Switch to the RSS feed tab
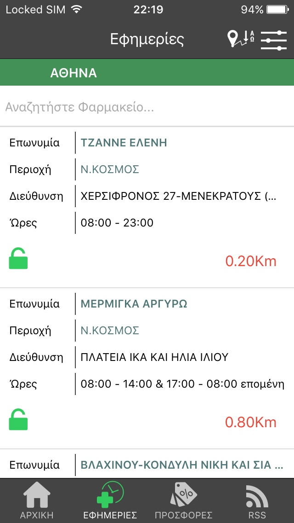Image resolution: width=294 pixels, height=523 pixels. [256, 501]
